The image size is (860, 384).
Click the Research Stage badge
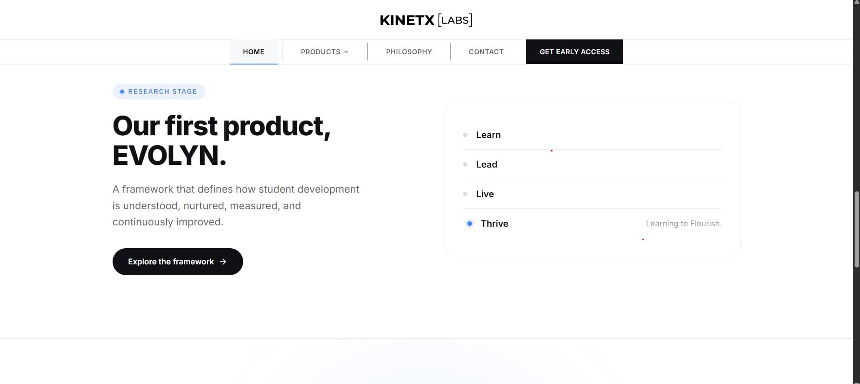[159, 91]
